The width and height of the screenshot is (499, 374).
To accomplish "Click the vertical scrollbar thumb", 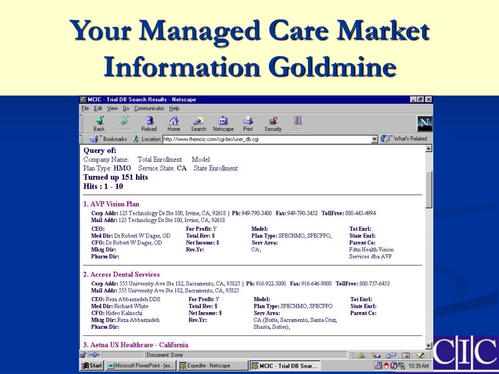I will click(429, 189).
